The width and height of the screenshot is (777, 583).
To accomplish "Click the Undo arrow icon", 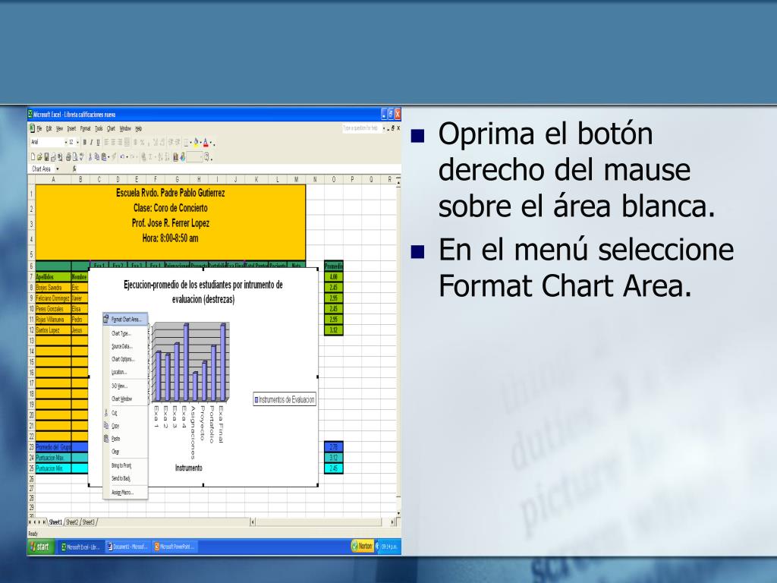I will [122, 156].
